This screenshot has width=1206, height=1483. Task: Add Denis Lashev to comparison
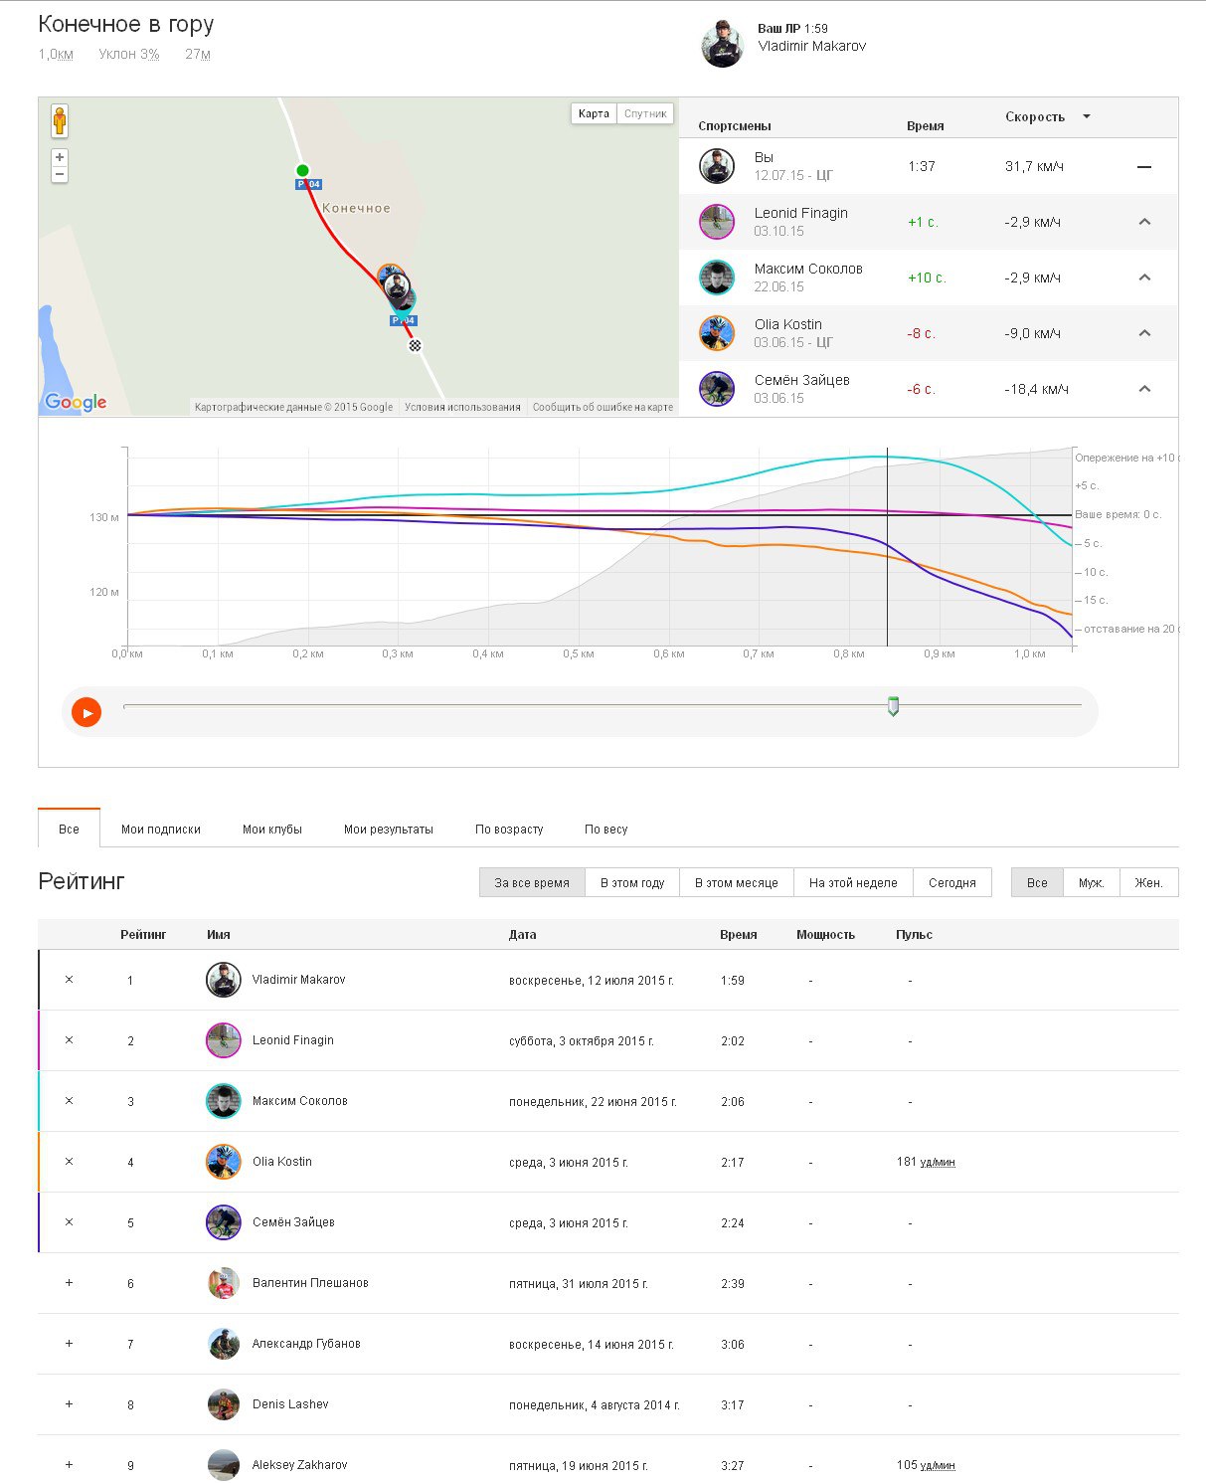(69, 1404)
